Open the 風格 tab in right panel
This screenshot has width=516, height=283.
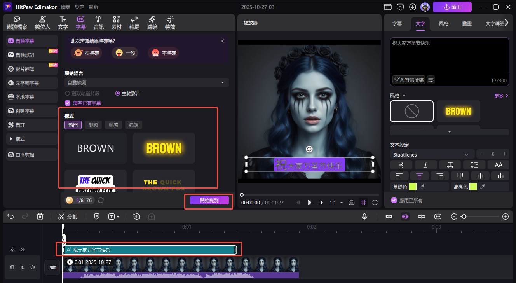444,23
